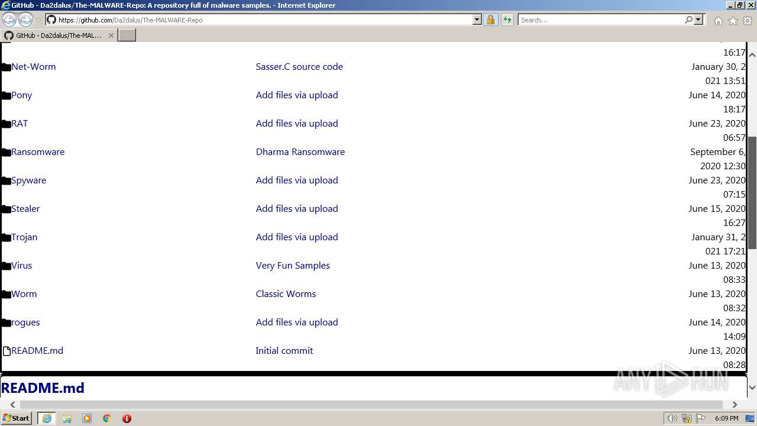Image resolution: width=757 pixels, height=426 pixels.
Task: Open the Trojan folder
Action: [x=24, y=237]
